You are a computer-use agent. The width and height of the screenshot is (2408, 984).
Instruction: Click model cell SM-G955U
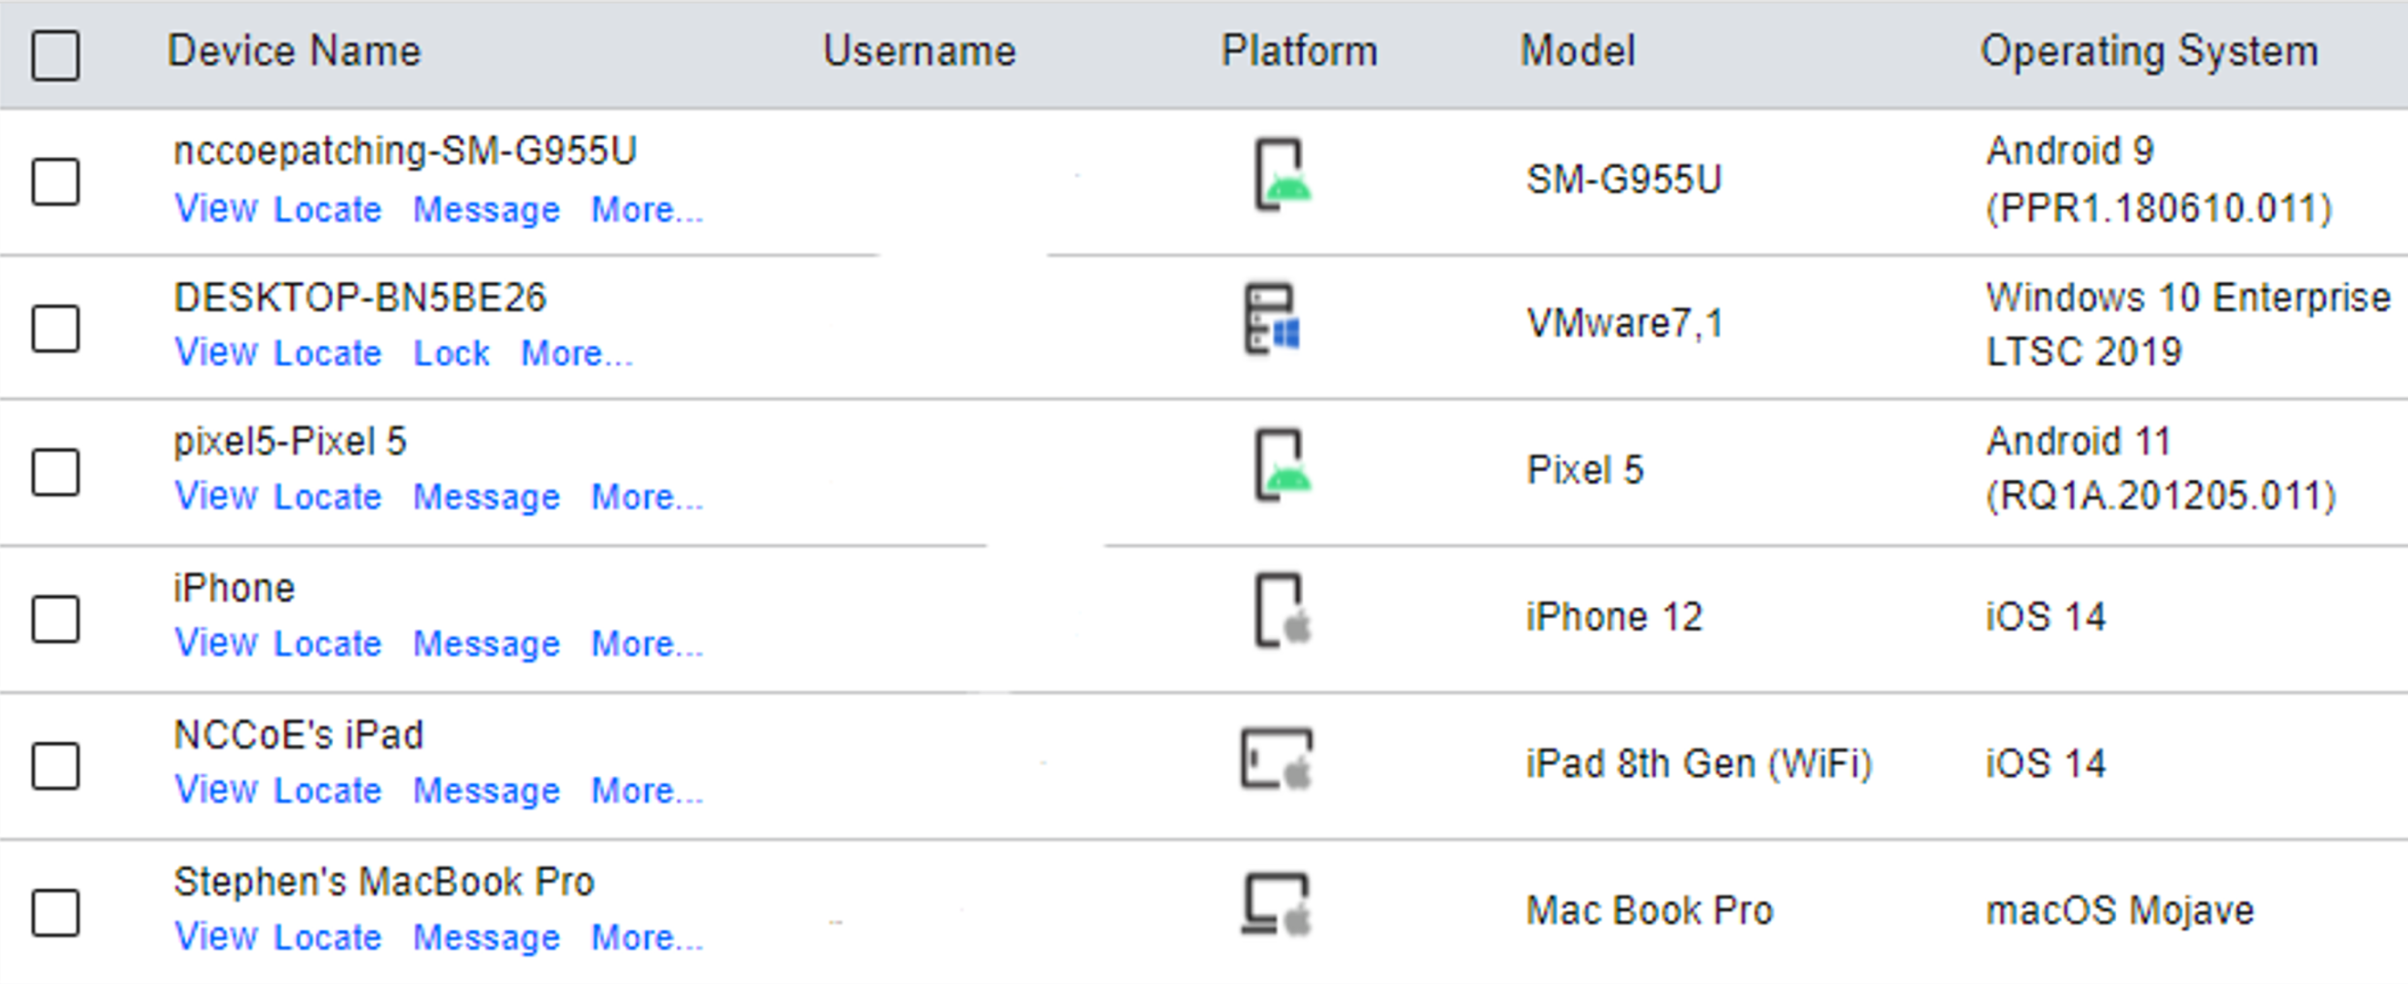(x=1623, y=180)
